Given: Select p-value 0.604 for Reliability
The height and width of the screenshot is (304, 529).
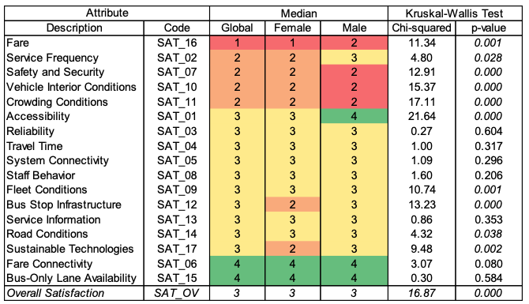Looking at the screenshot, I should coord(489,131).
